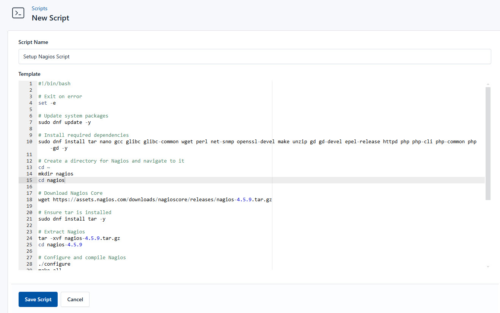This screenshot has width=500, height=313.
Task: Click line number 1 in the gutter
Action: click(30, 83)
